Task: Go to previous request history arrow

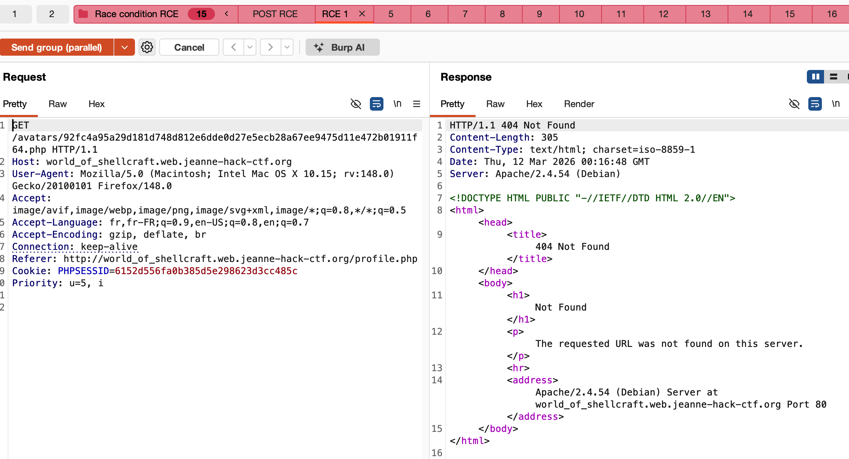Action: [233, 47]
